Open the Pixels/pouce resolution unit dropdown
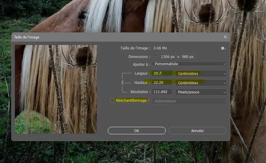The image size is (266, 163). 201,92
